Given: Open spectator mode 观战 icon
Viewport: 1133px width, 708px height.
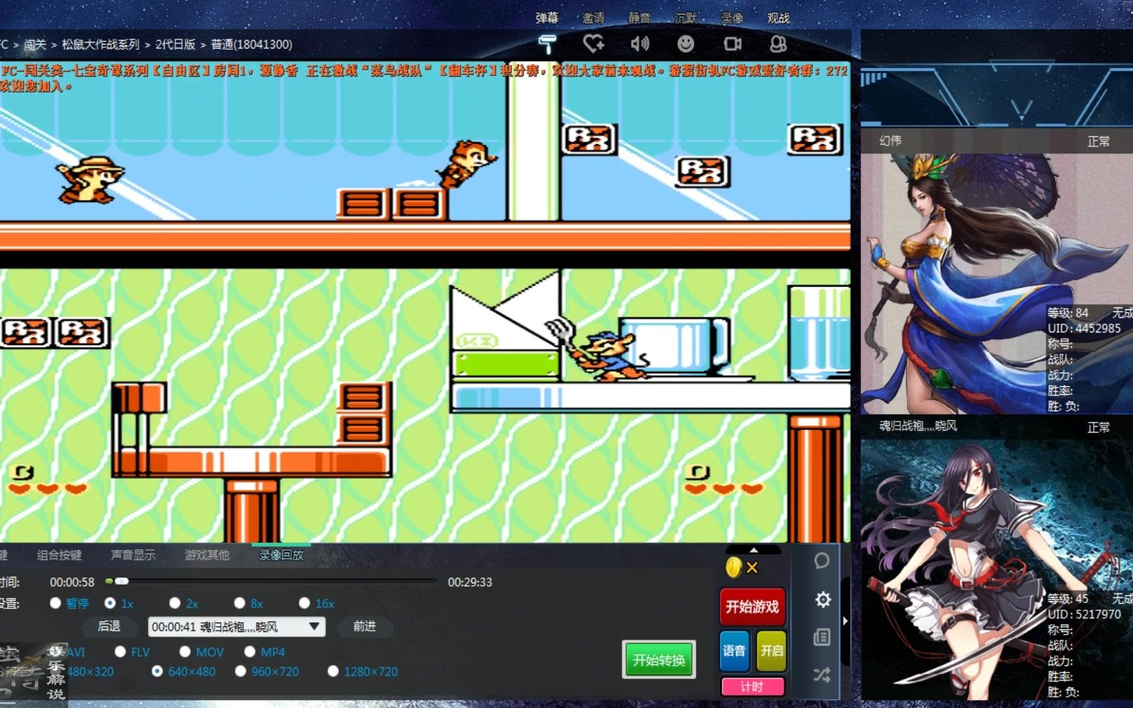Looking at the screenshot, I should click(x=778, y=44).
